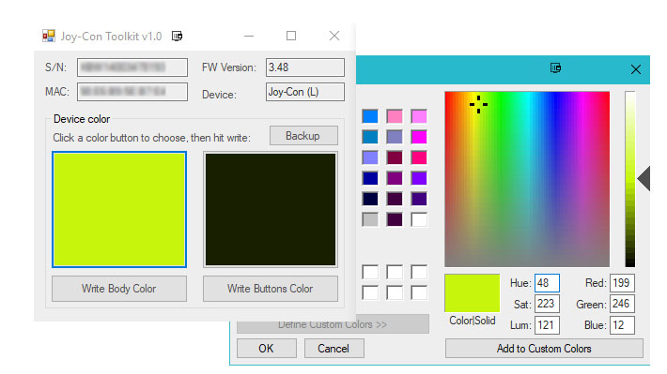Viewport: 667px width, 374px height.
Task: Select the first empty custom color slot
Action: coord(370,272)
